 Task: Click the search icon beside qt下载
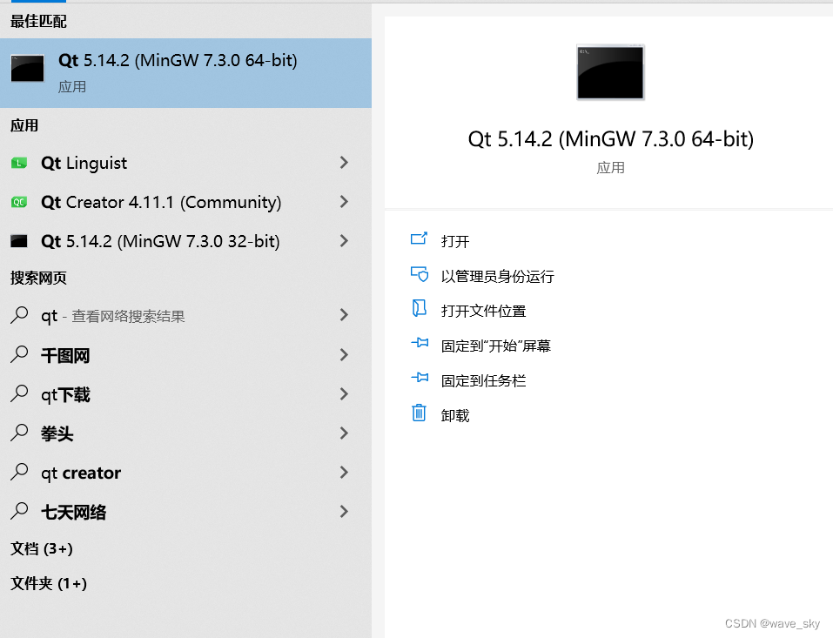point(19,393)
